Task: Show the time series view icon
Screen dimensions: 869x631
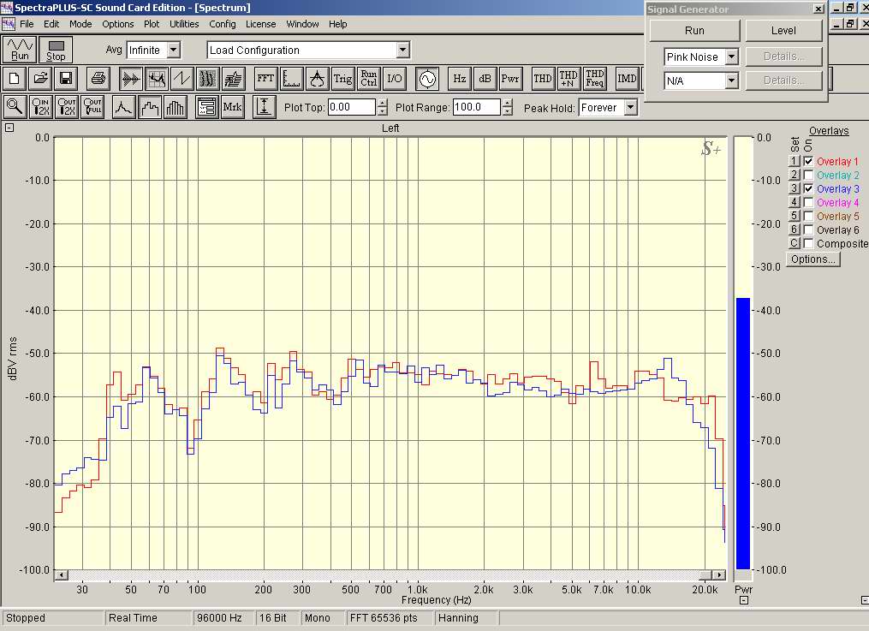Action: coord(131,79)
